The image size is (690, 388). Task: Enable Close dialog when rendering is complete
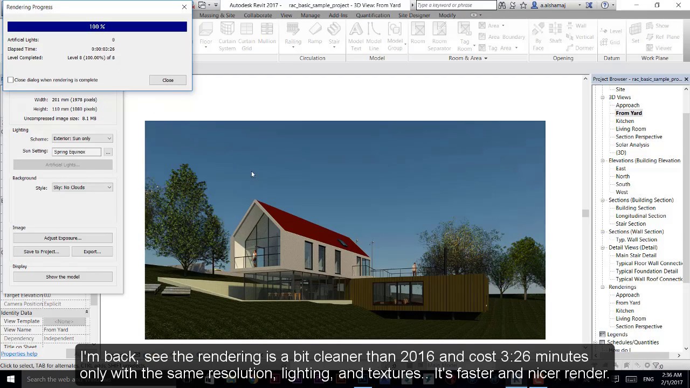pyautogui.click(x=10, y=80)
